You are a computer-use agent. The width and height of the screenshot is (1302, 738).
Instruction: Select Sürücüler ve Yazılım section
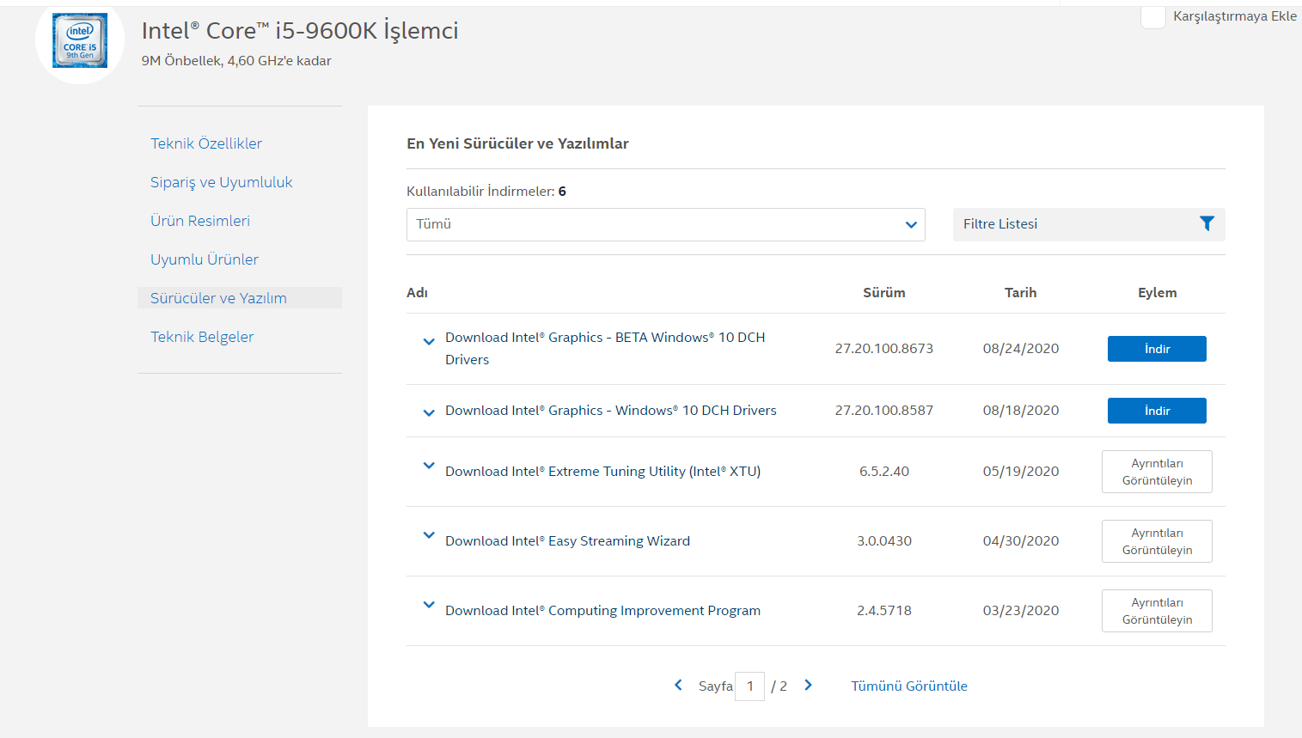tap(240, 298)
